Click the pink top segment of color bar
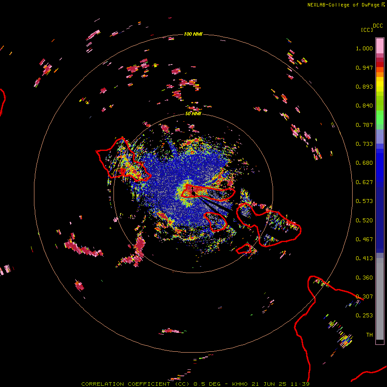This screenshot has height=387, width=387. point(380,46)
